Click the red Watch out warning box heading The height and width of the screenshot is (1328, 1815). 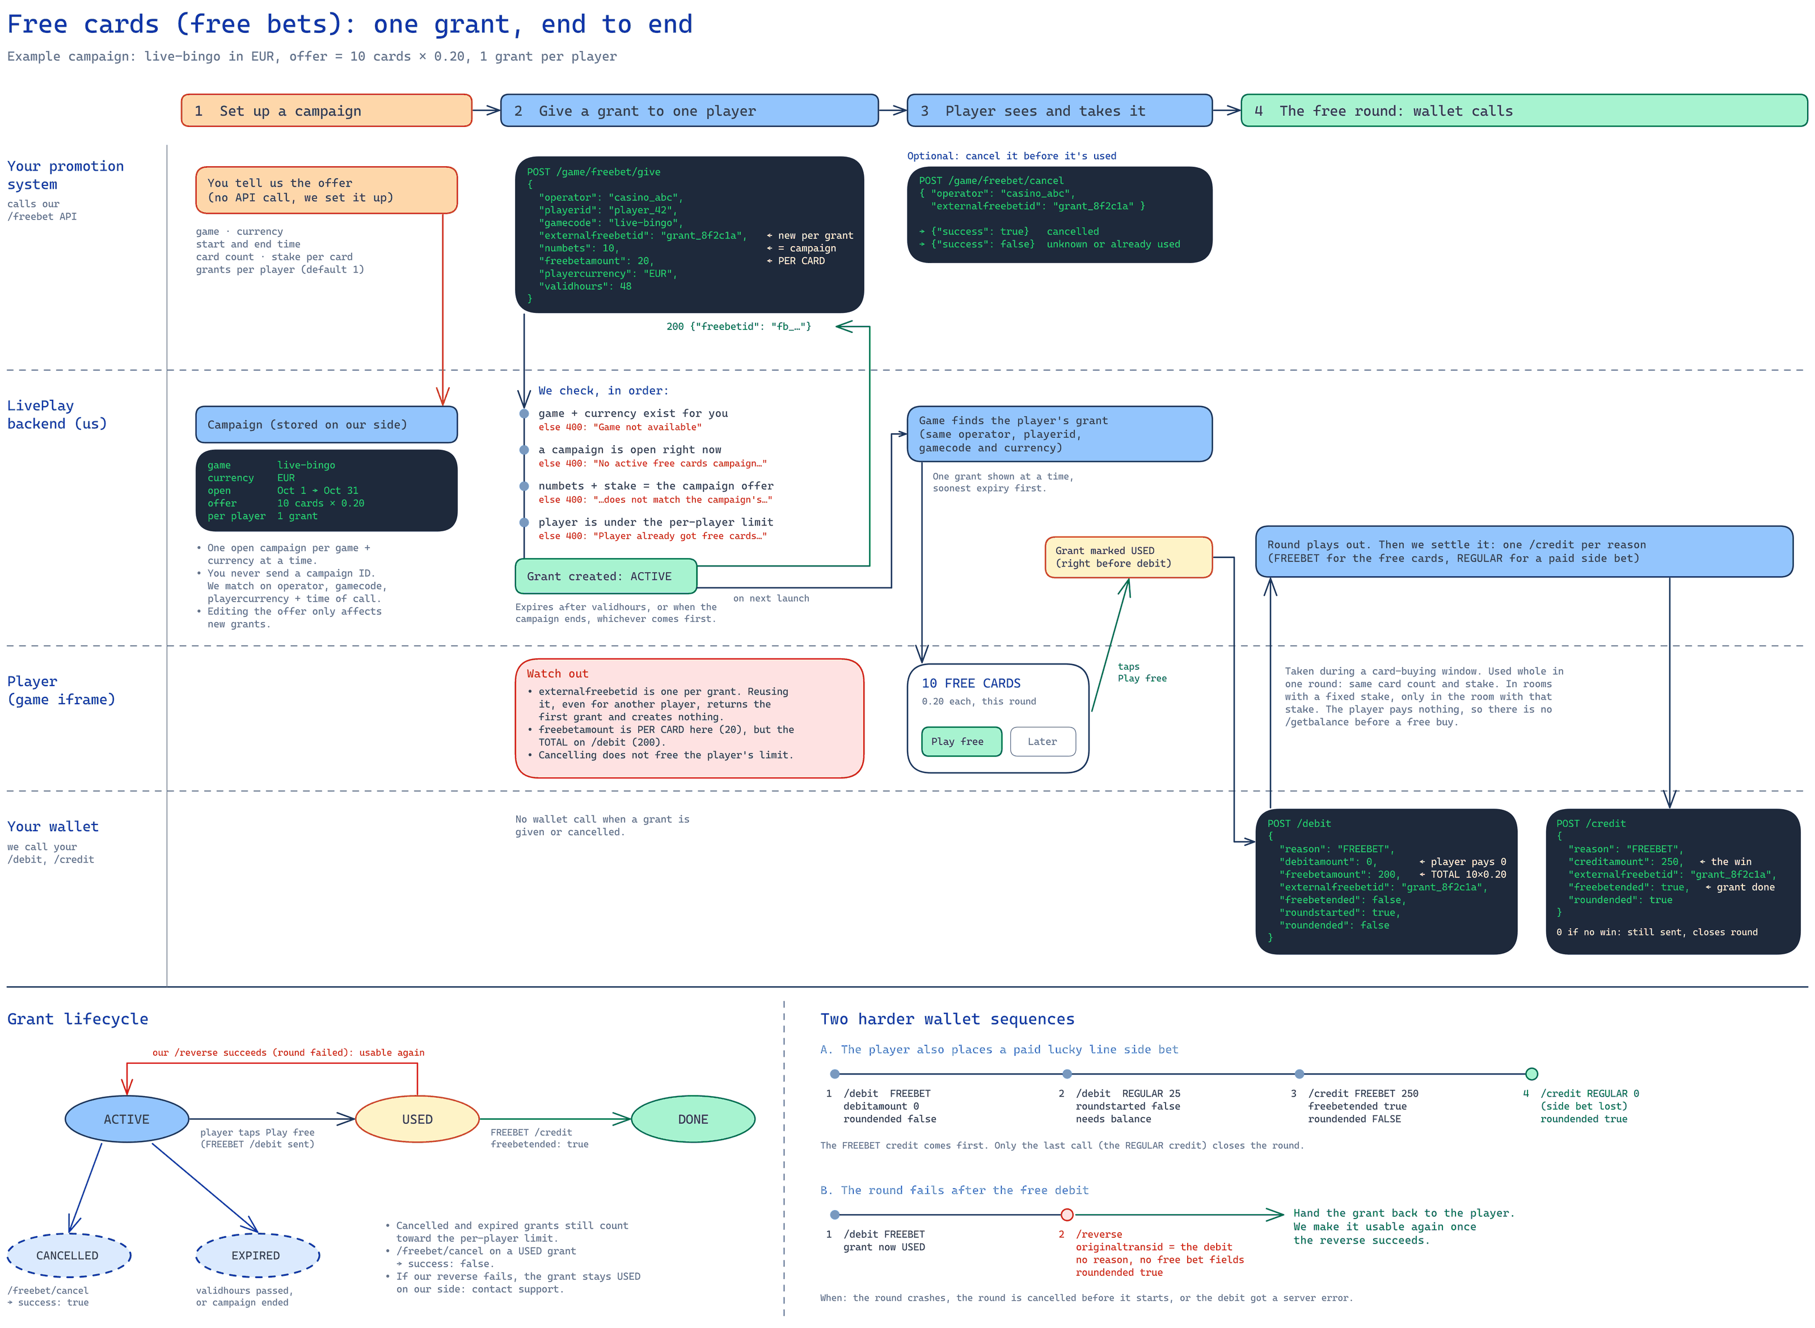click(558, 674)
